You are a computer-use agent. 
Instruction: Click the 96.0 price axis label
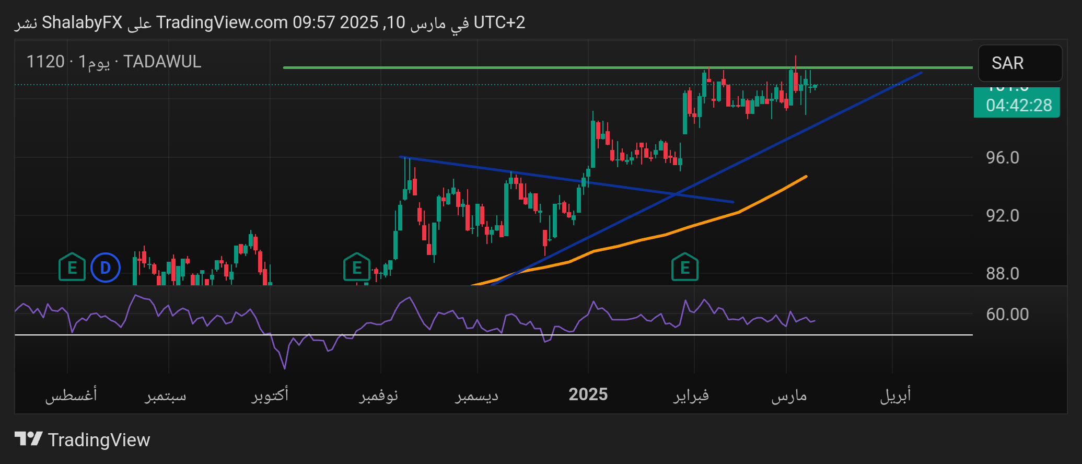click(1002, 157)
